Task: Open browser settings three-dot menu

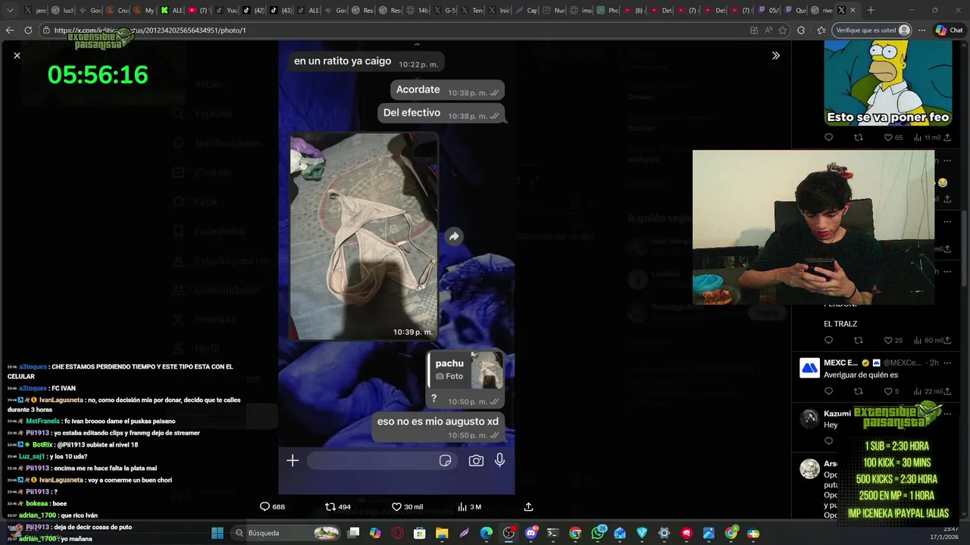Action: 921,30
